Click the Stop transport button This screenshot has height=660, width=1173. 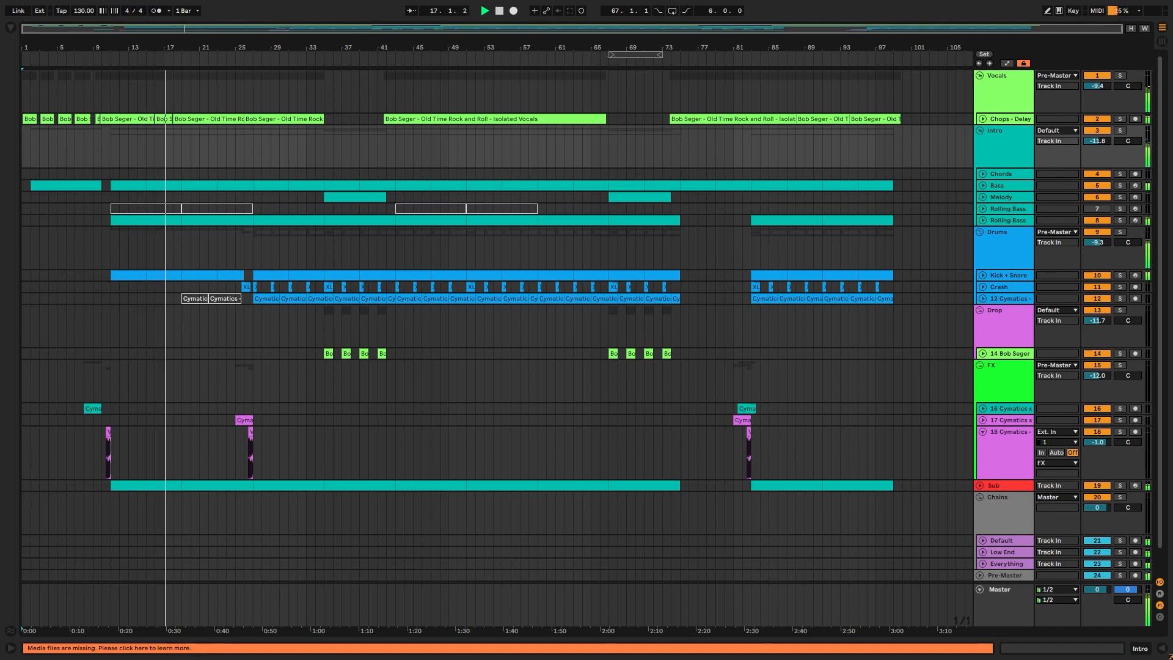tap(499, 10)
